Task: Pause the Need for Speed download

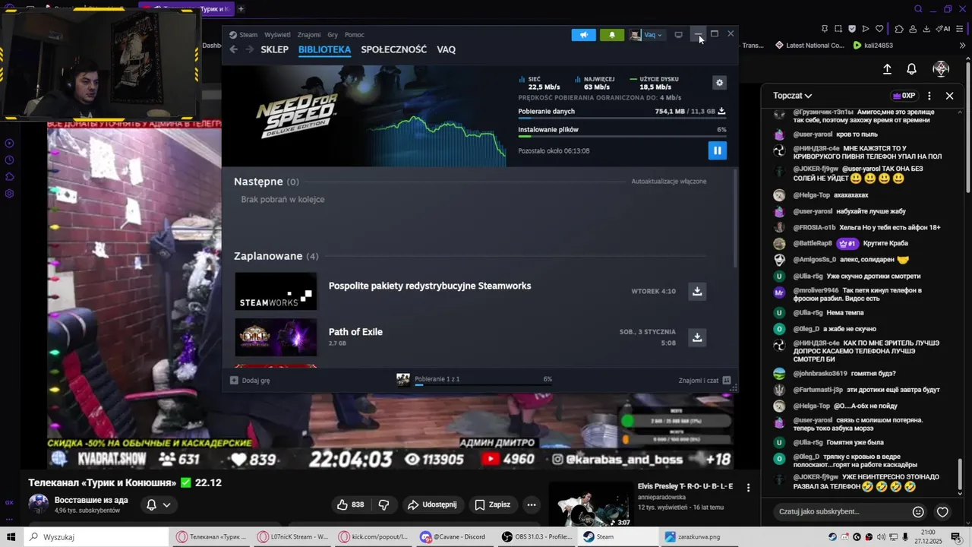Action: pyautogui.click(x=717, y=150)
